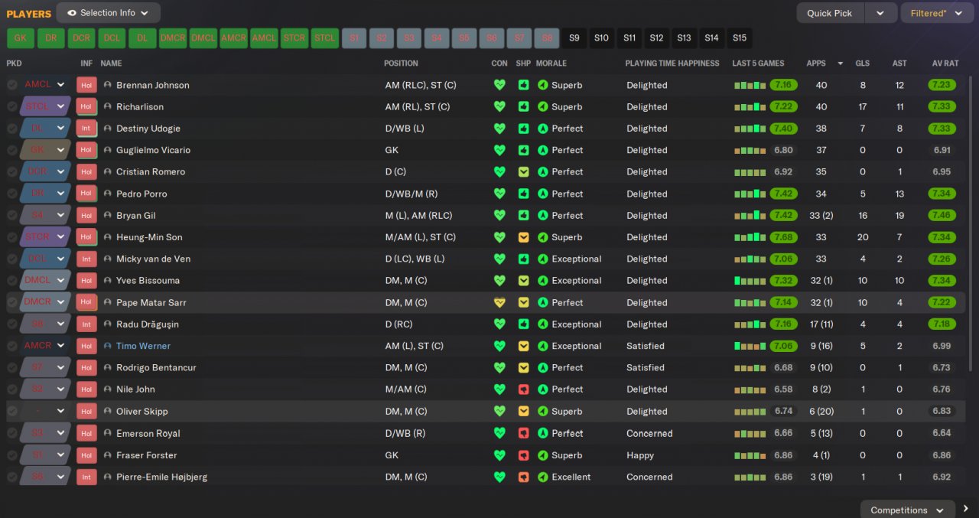Toggle the picked checkmark for Yves Bissouma
The width and height of the screenshot is (979, 518).
[12, 281]
